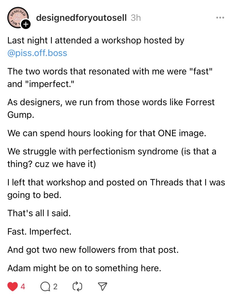Share the post via paper plane icon

pyautogui.click(x=103, y=286)
